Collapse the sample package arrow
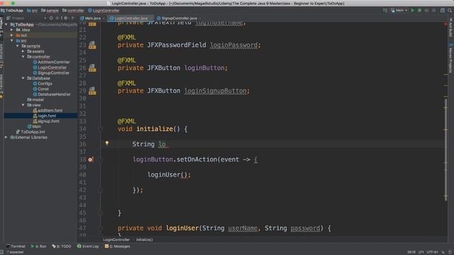 [17, 46]
